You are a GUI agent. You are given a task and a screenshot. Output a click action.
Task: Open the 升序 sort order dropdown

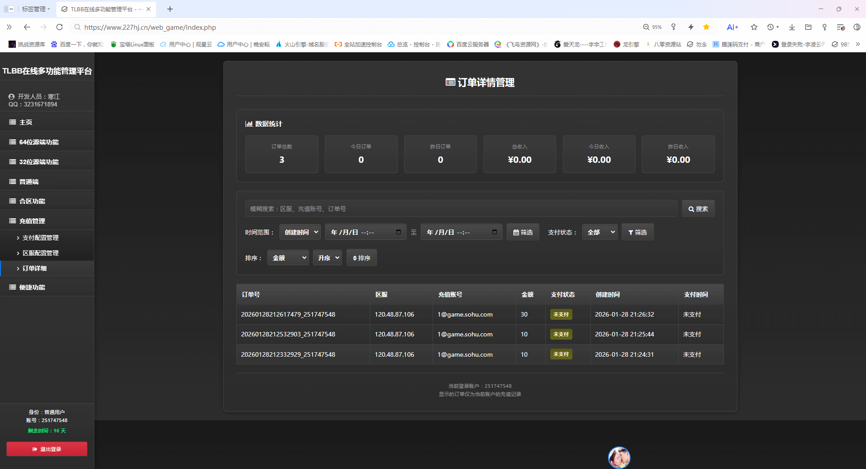(327, 257)
